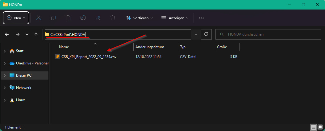
Task: Open the Sortieren dropdown
Action: pos(139,18)
